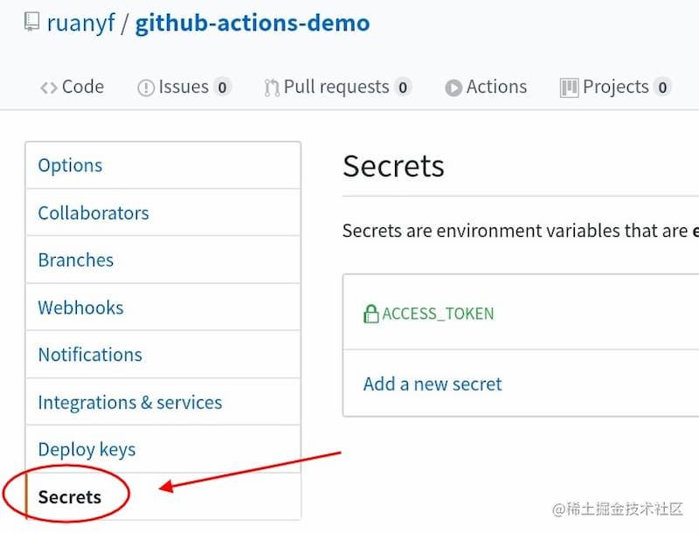Open the Notifications settings section
This screenshot has height=533, width=699.
[x=90, y=354]
